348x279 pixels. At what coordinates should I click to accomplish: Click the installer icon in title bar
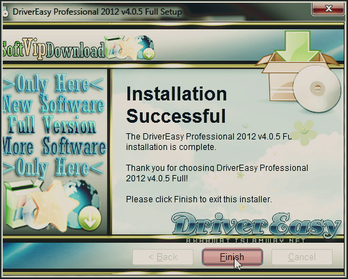tap(6, 12)
